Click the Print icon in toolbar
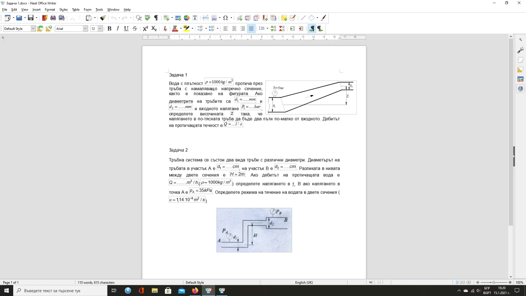The height and width of the screenshot is (296, 526). (53, 18)
